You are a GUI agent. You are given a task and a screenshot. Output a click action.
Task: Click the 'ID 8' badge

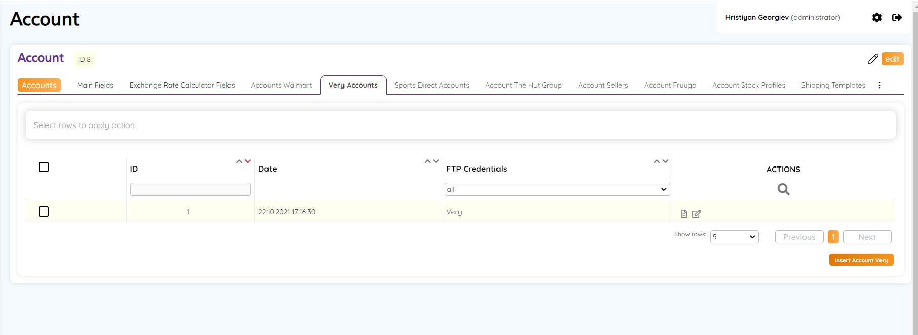click(x=84, y=59)
